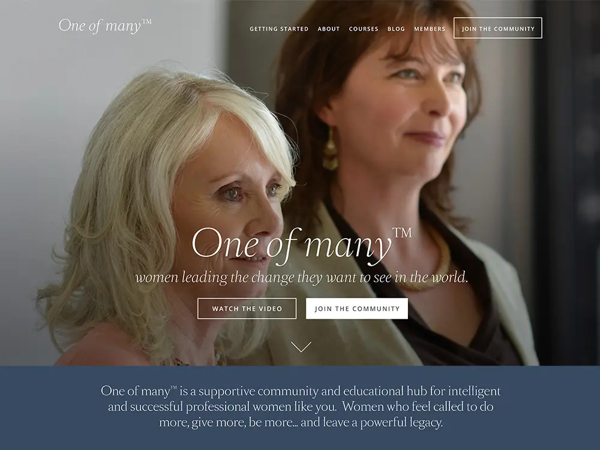Click white Join the Community hero button
The image size is (600, 450).
357,308
